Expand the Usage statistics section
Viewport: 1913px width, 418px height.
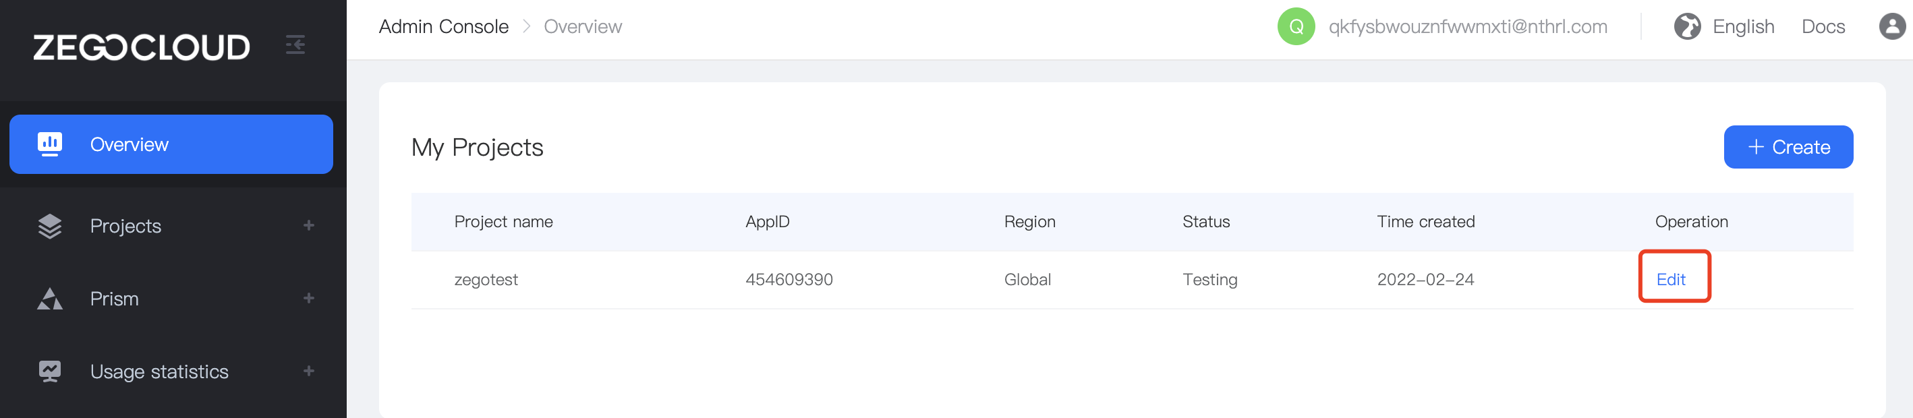(x=310, y=371)
